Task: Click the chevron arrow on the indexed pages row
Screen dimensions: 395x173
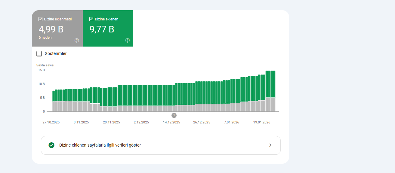Action: [x=270, y=145]
